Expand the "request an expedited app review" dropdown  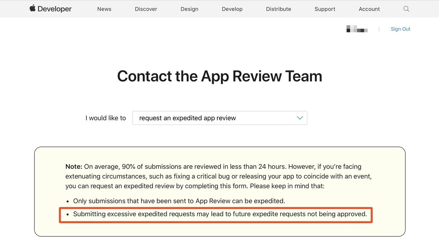[220, 118]
